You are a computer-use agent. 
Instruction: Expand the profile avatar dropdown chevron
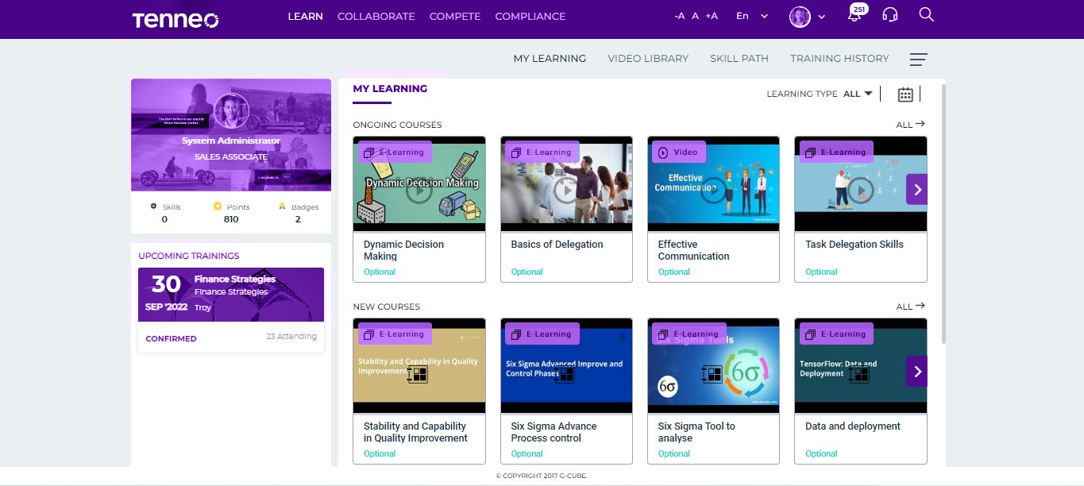click(822, 17)
